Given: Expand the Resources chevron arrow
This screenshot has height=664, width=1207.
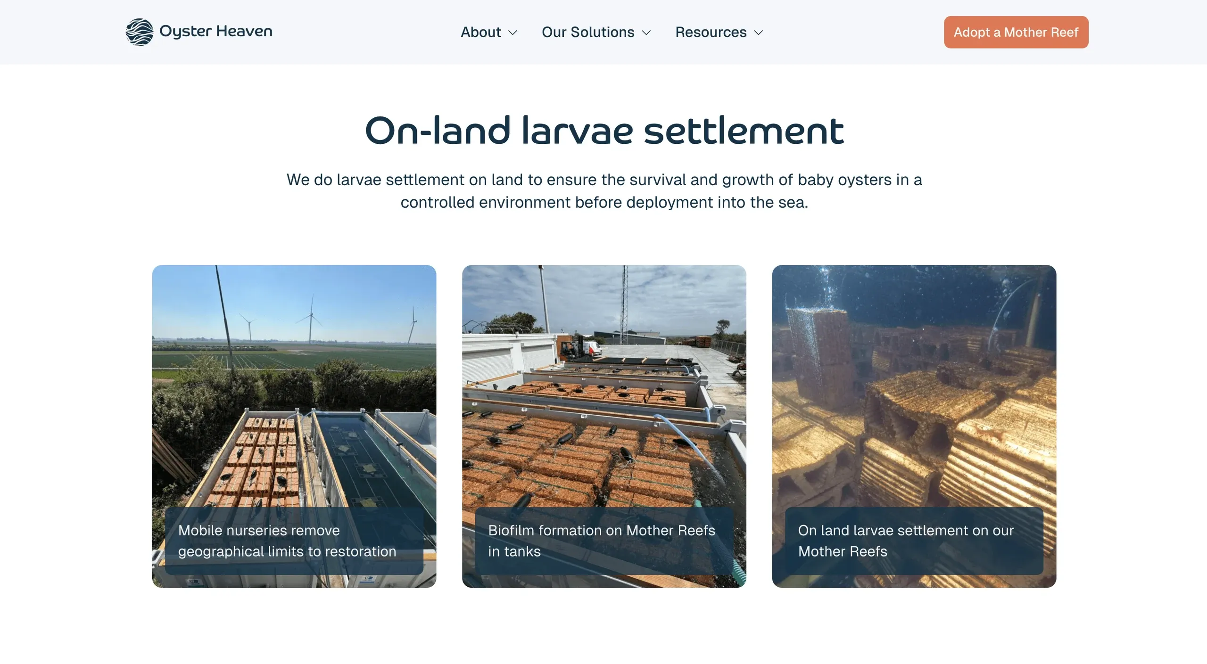Looking at the screenshot, I should pos(758,33).
